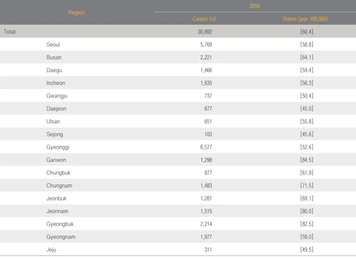Select the Rates (per 100,000) column header
356x258 pixels.
point(305,19)
